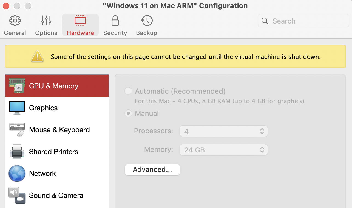Click the Sound & Camera icon
This screenshot has width=352, height=208.
17,195
